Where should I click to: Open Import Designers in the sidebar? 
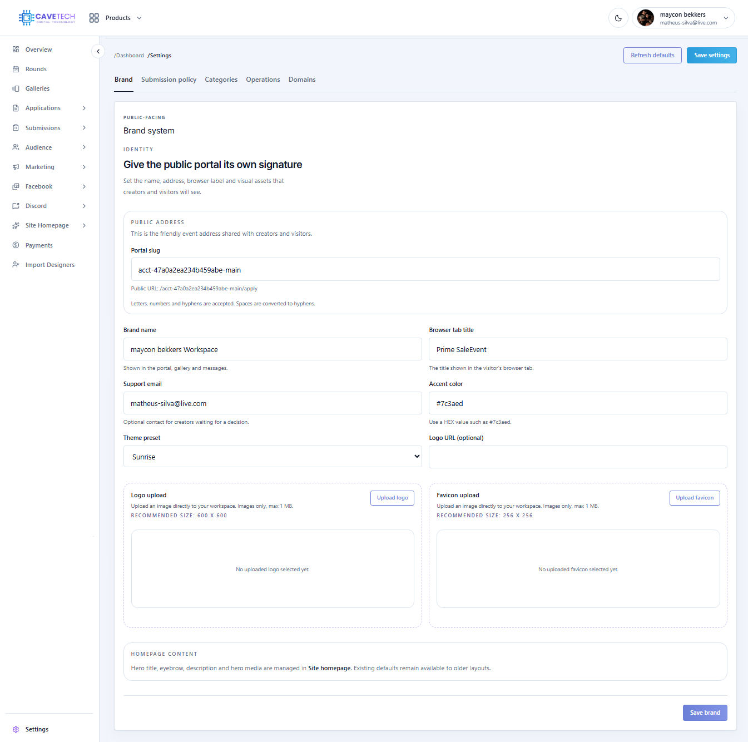coord(50,265)
